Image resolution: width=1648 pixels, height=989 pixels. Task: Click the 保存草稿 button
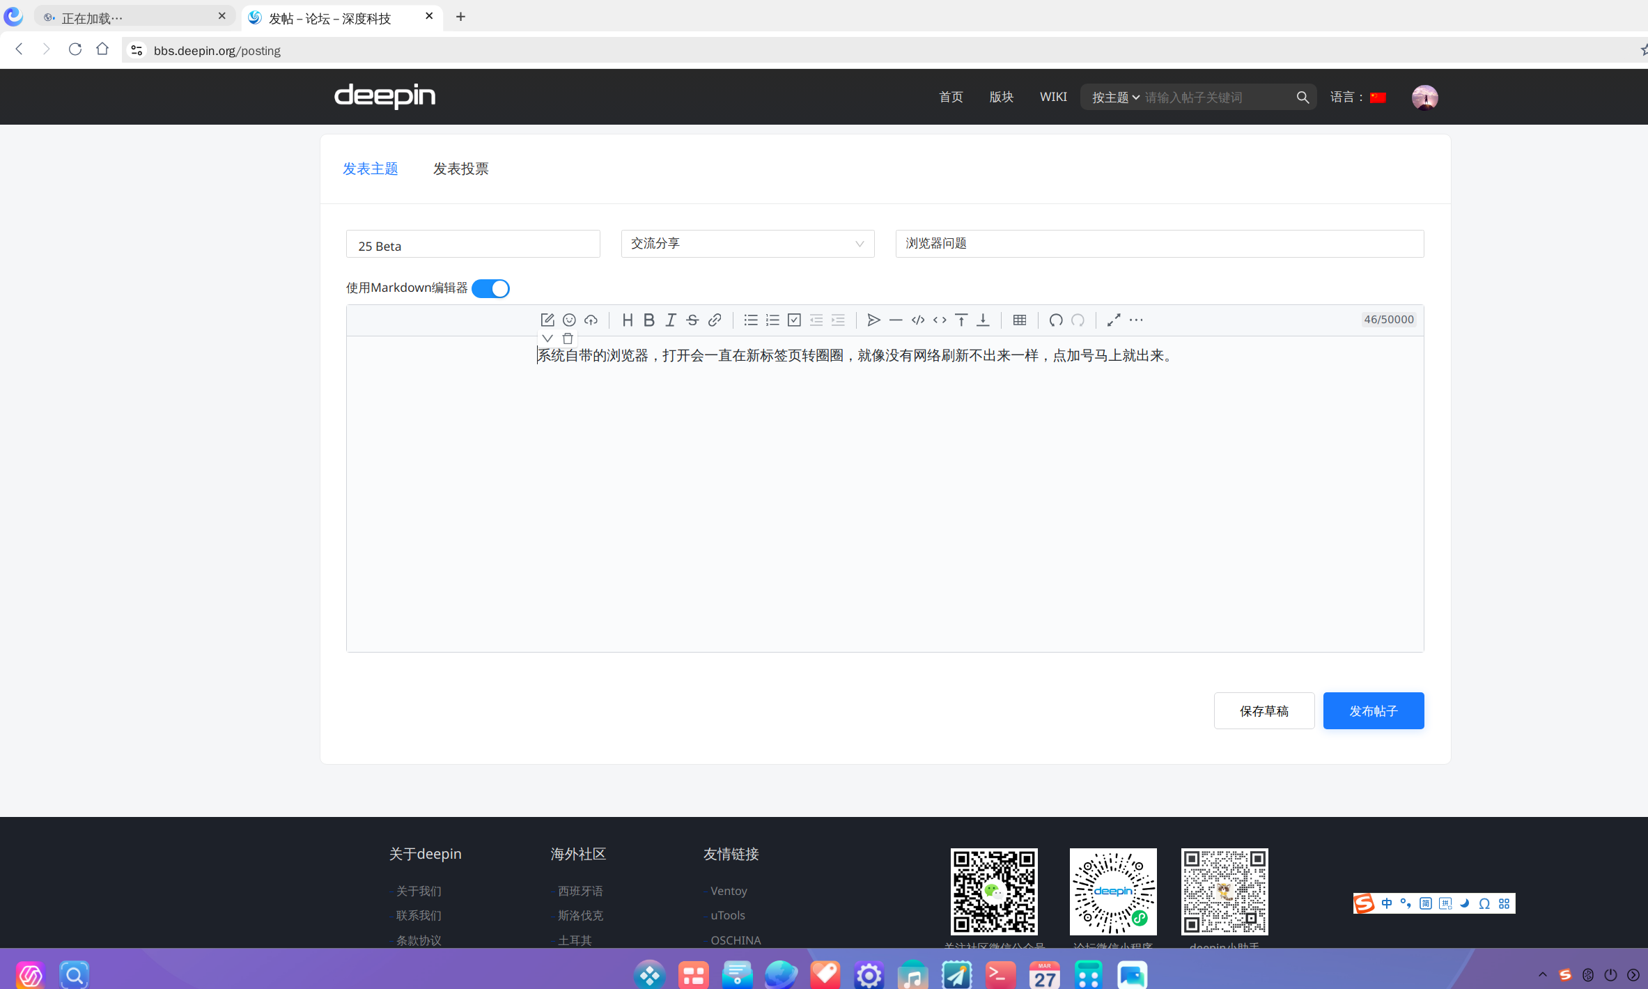pyautogui.click(x=1264, y=710)
